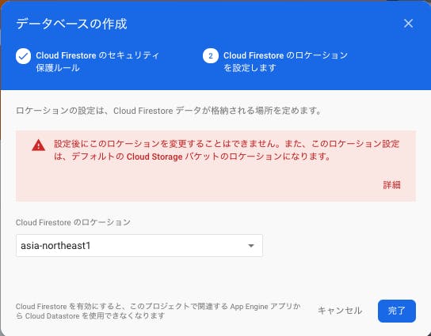The width and height of the screenshot is (431, 336).
Task: Click the 設定後にこのロケーション warning message
Action: click(227, 150)
